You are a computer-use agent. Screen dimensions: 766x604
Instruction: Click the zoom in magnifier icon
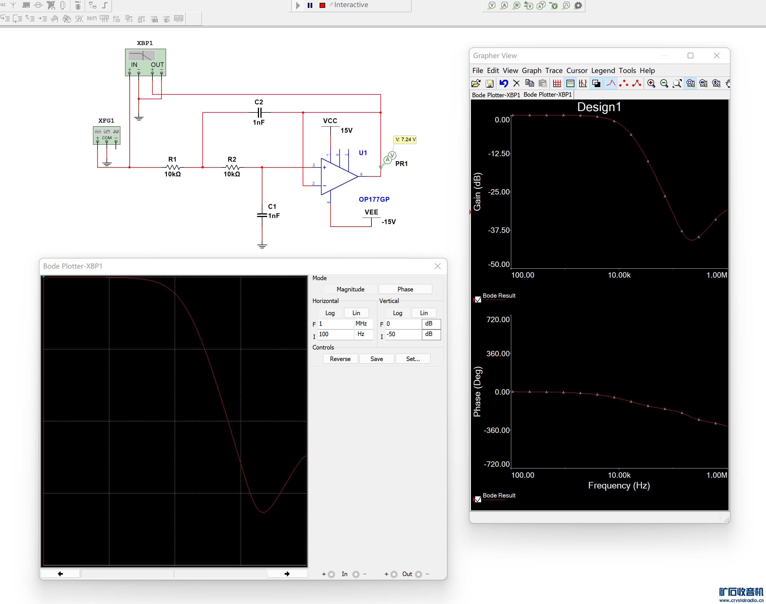click(651, 83)
